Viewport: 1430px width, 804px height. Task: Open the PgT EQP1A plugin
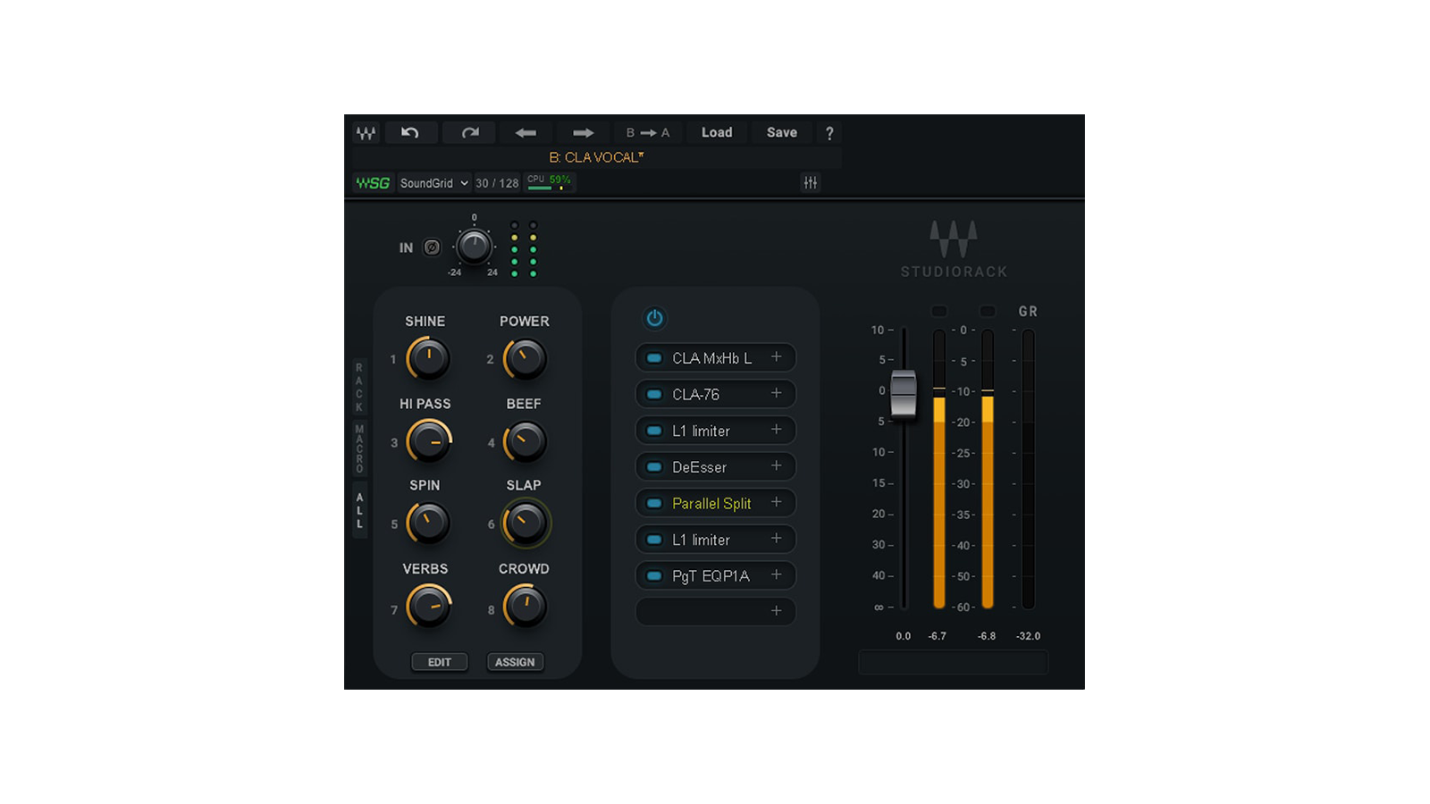[x=711, y=576]
